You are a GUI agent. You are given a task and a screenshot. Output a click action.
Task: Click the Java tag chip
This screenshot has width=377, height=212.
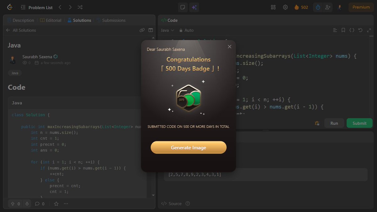[x=15, y=73]
